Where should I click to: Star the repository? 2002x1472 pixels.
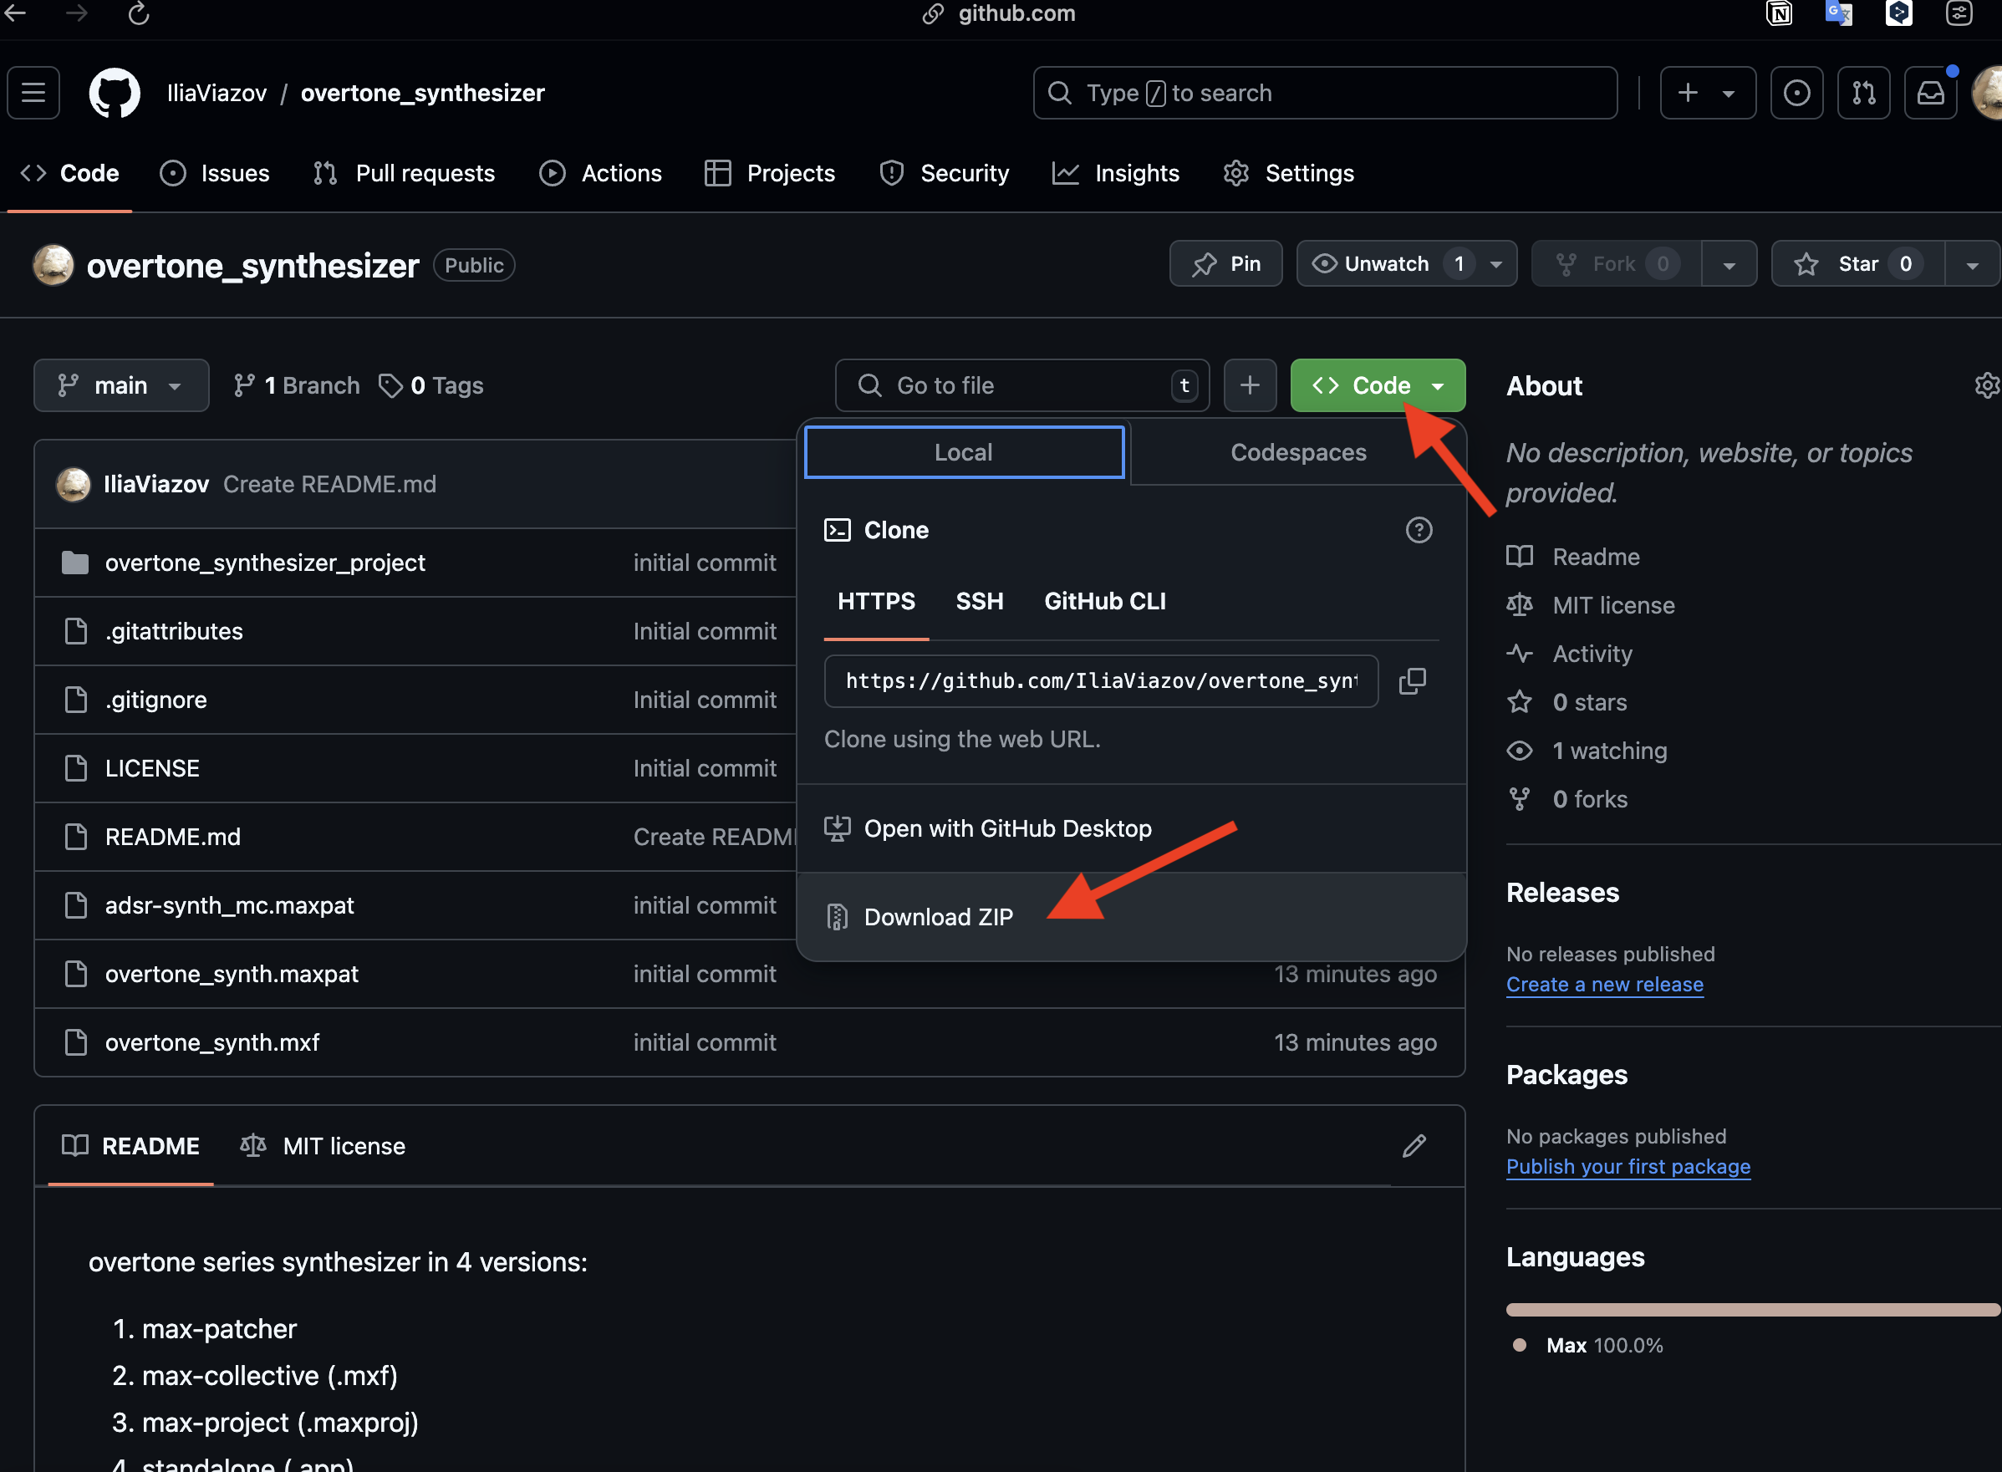(1857, 264)
